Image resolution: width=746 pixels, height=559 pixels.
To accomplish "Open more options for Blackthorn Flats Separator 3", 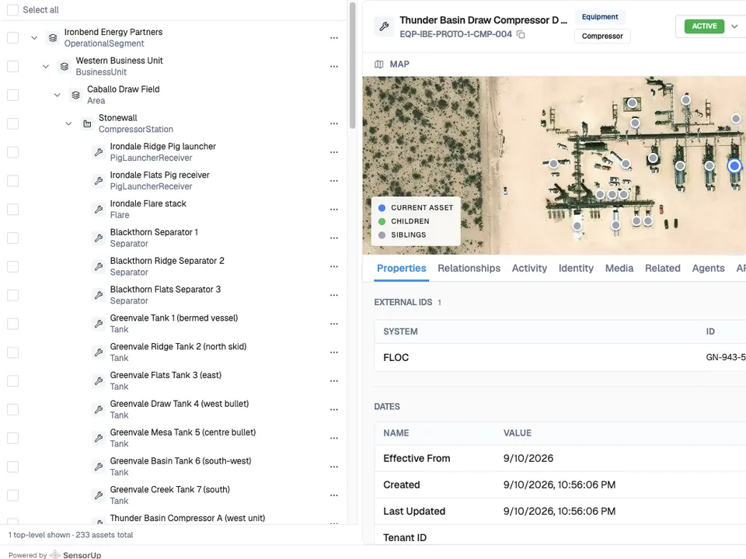I will coord(334,295).
